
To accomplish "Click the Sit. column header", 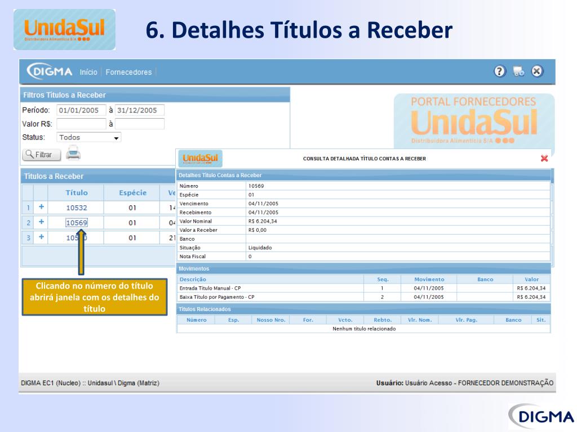I will 540,320.
